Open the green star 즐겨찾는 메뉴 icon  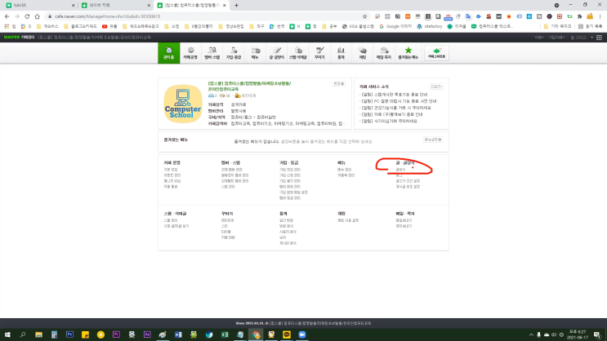coord(408,53)
